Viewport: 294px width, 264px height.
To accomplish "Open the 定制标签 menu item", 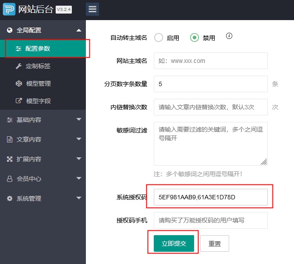I will pos(43,66).
